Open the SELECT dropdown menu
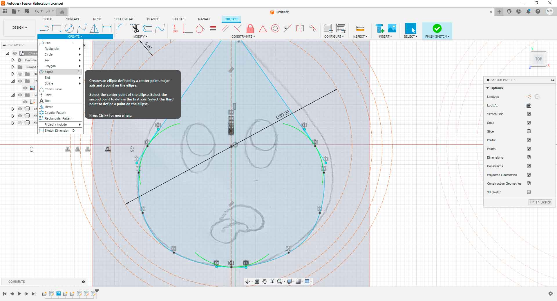The image size is (557, 301). click(410, 36)
